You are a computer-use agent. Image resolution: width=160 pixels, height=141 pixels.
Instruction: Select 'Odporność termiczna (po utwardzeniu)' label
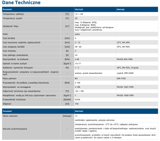tap(21, 91)
